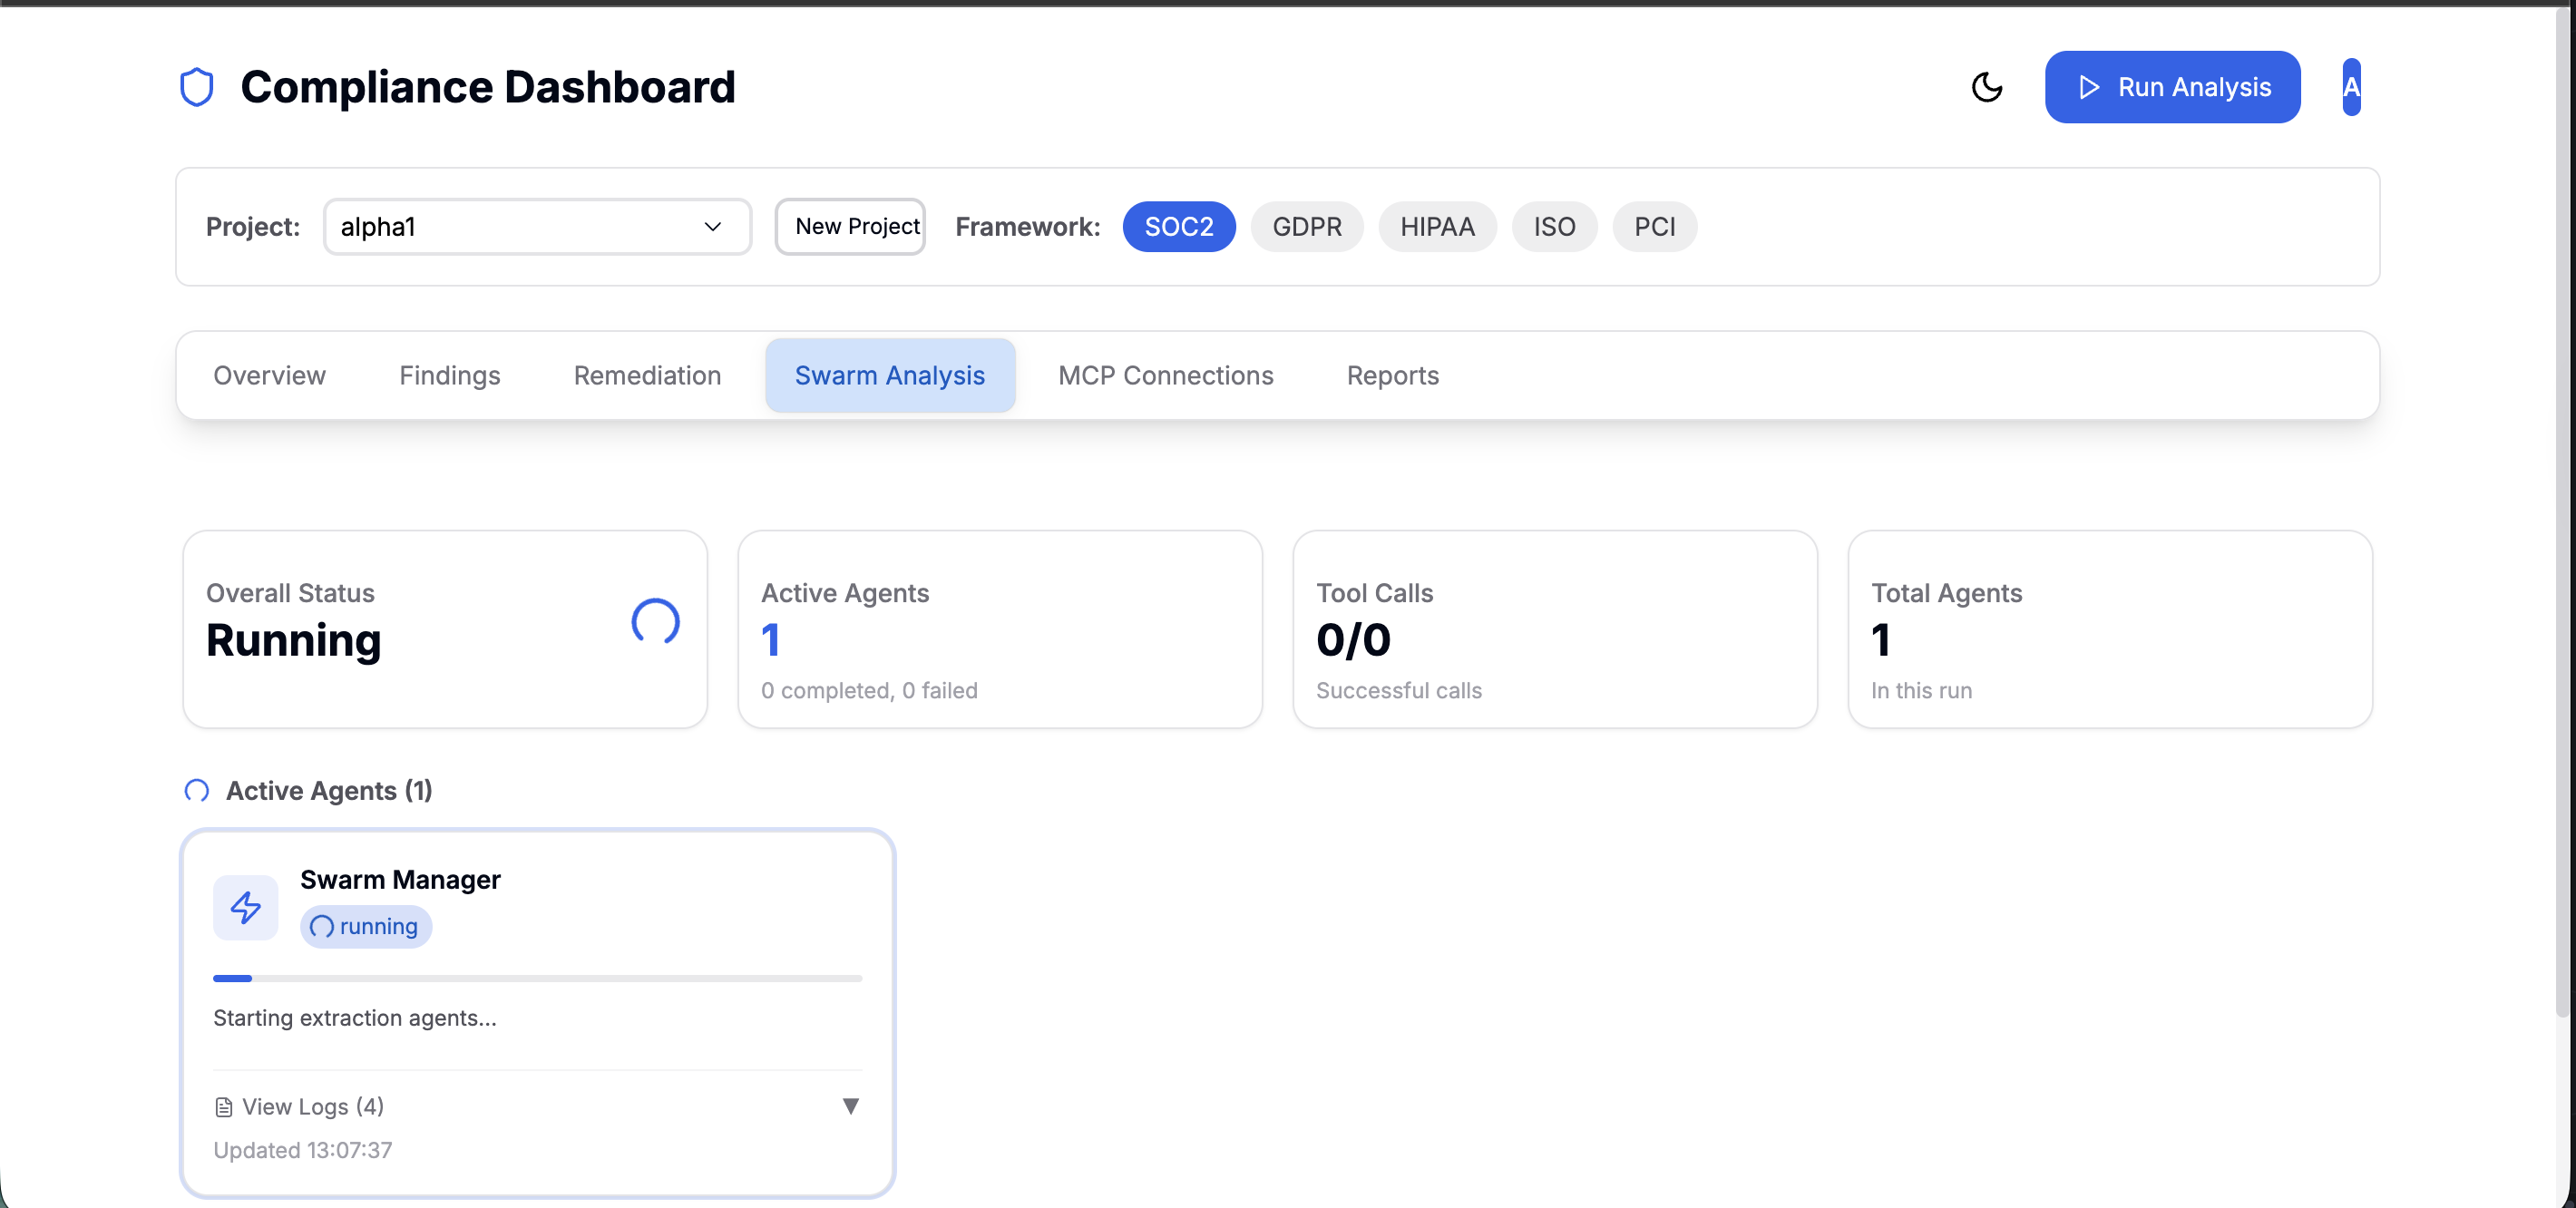The height and width of the screenshot is (1208, 2576).
Task: Click the Overall Status spinner icon
Action: 655,622
